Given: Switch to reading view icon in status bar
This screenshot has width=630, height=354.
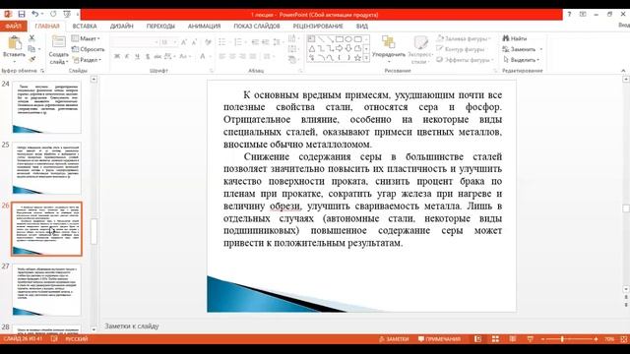Looking at the screenshot, I should (x=513, y=339).
